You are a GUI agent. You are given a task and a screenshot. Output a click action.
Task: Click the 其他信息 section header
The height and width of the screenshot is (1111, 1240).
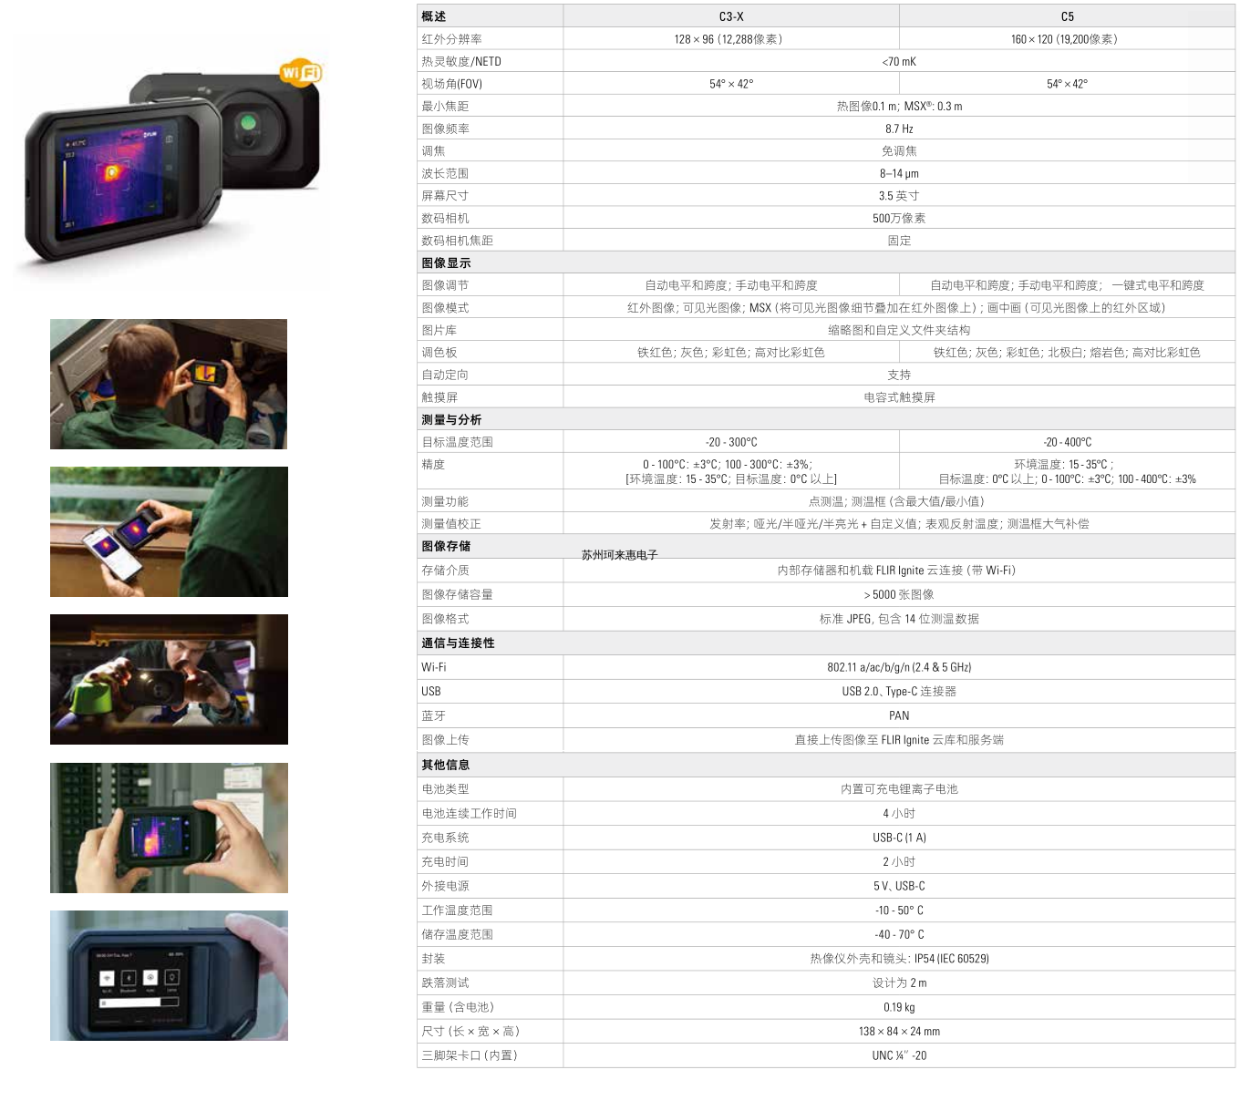[x=446, y=765]
